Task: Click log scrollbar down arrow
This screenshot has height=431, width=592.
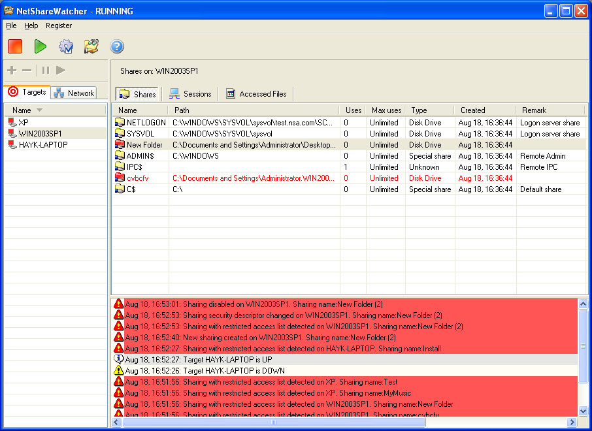Action: click(x=583, y=411)
